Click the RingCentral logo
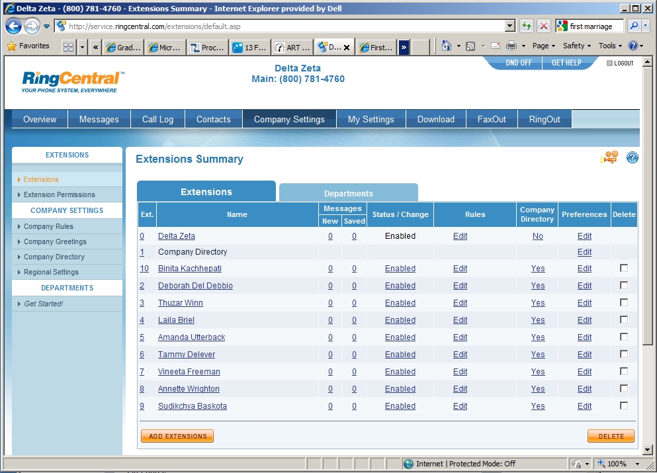The width and height of the screenshot is (657, 473). point(73,81)
